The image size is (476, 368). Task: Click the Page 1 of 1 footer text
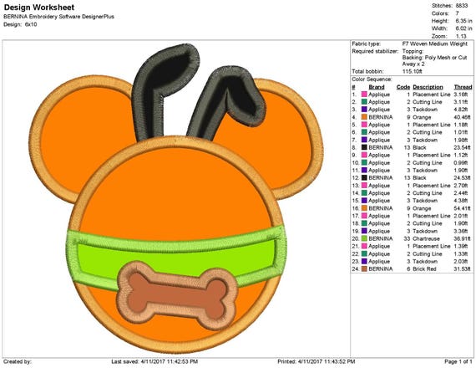[x=458, y=361]
